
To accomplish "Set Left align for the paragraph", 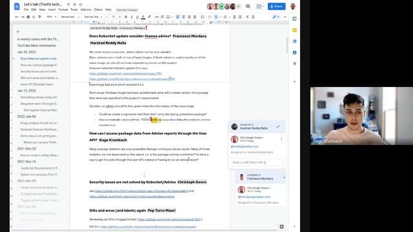I will [x=178, y=17].
